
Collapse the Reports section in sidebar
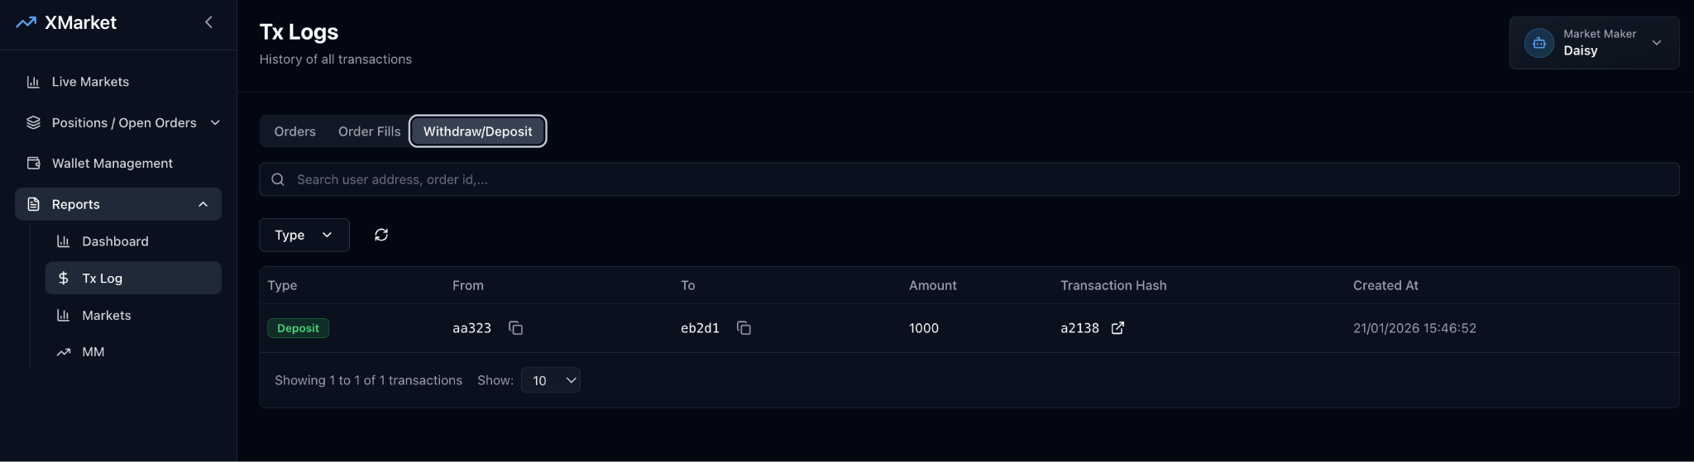click(203, 204)
